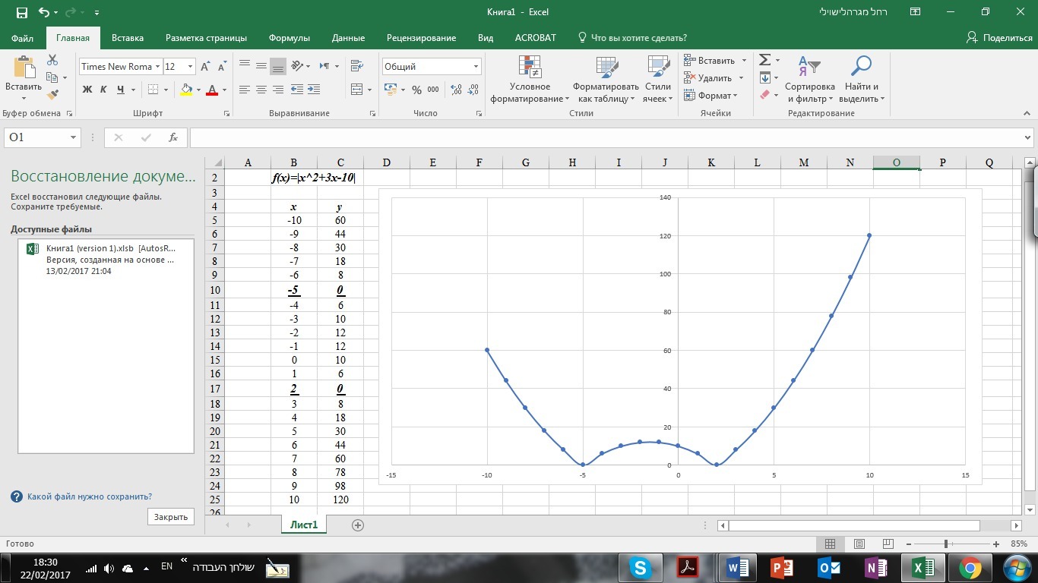Add new sheet with plus icon
The height and width of the screenshot is (583, 1038).
click(x=358, y=525)
